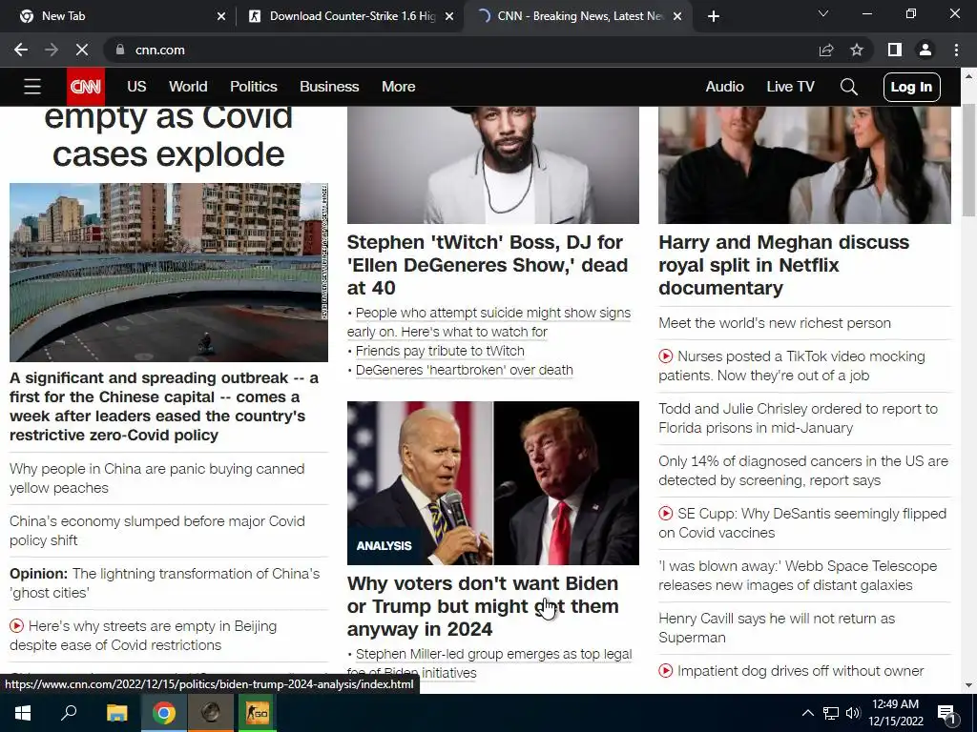Open Webb Space Telescope story
This screenshot has width=977, height=732.
click(798, 576)
